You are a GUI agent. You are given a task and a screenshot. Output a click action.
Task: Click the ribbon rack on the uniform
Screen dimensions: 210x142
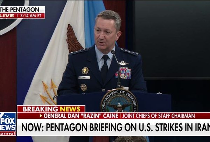pos(124,73)
